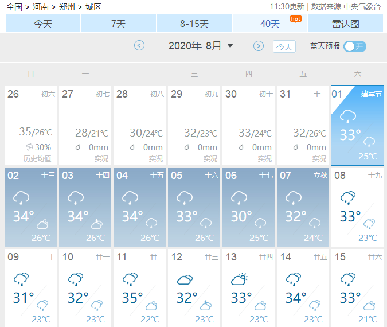Click the hot badge on 40天
Screen dimensions: 387x327
click(296, 20)
